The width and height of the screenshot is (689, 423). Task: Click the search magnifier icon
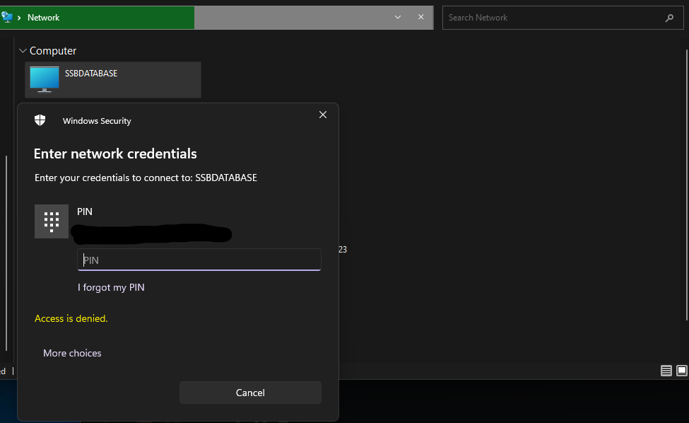coord(669,18)
